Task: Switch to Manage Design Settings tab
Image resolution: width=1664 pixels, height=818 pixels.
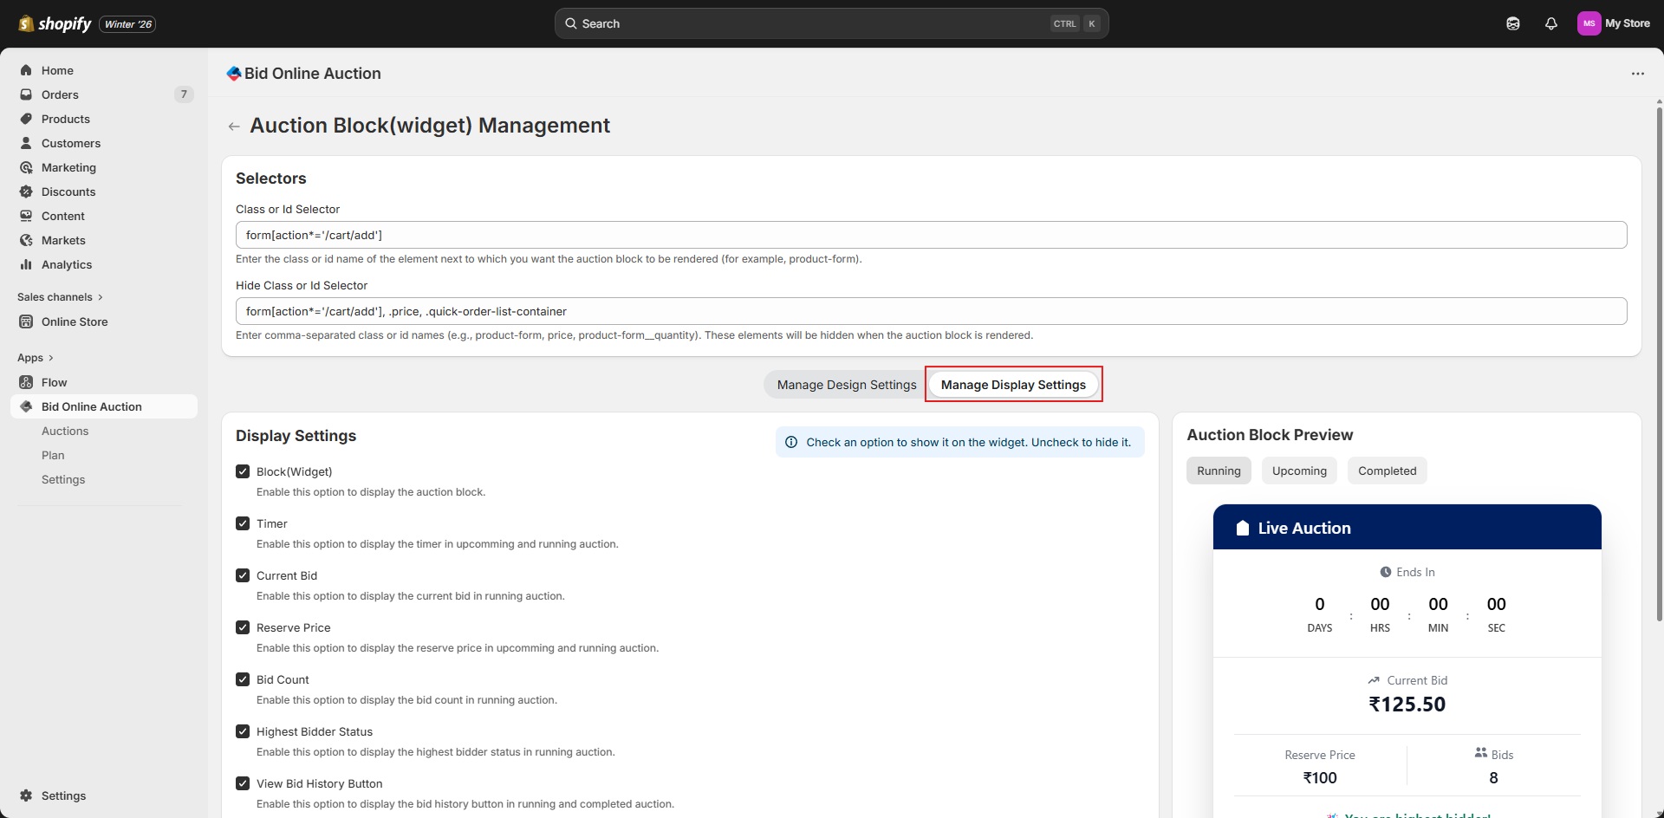Action: click(846, 385)
